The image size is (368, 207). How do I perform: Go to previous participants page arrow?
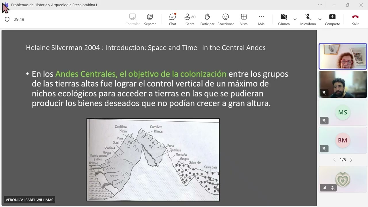click(334, 160)
